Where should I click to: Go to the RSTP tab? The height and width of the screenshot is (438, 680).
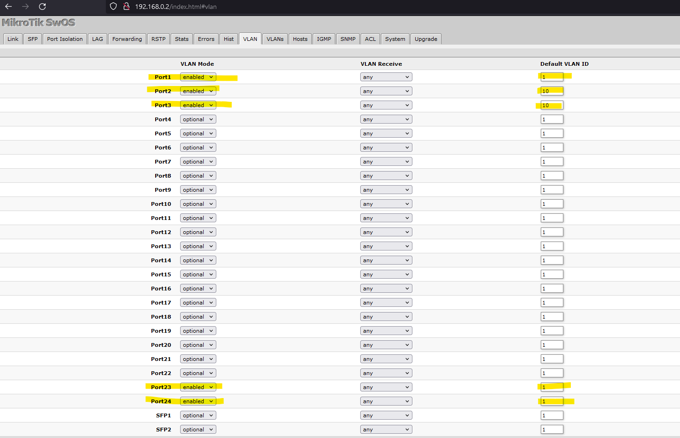158,39
